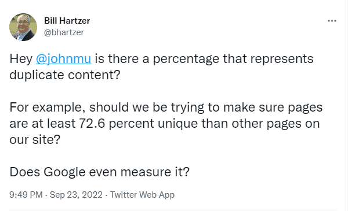
Task: Select the Sep 23, 2022 date
Action: coord(76,195)
